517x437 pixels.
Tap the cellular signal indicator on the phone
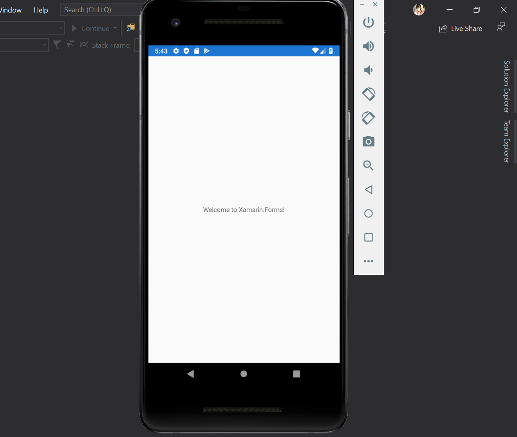(x=323, y=51)
